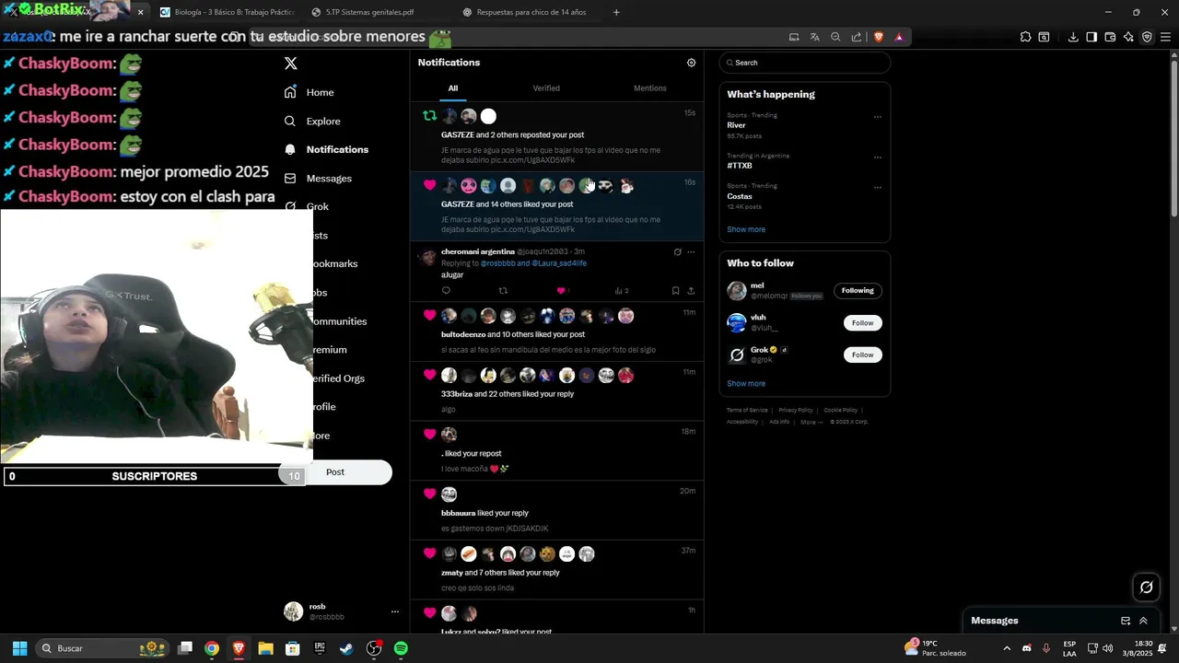Open GAS7EZE reposted notification
Viewport: 1179px width, 663px height.
coord(557,137)
